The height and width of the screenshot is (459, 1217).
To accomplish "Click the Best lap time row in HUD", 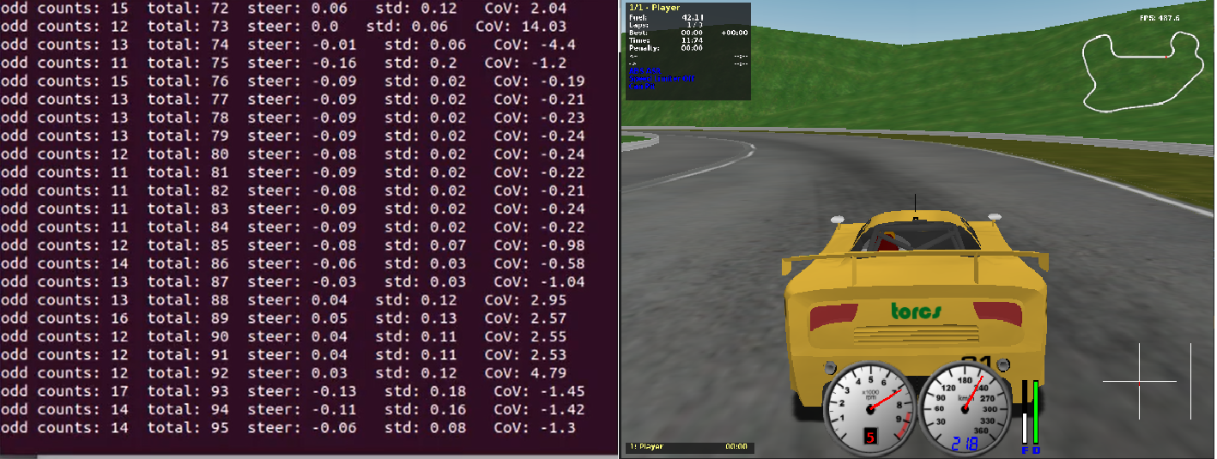I will tap(687, 33).
